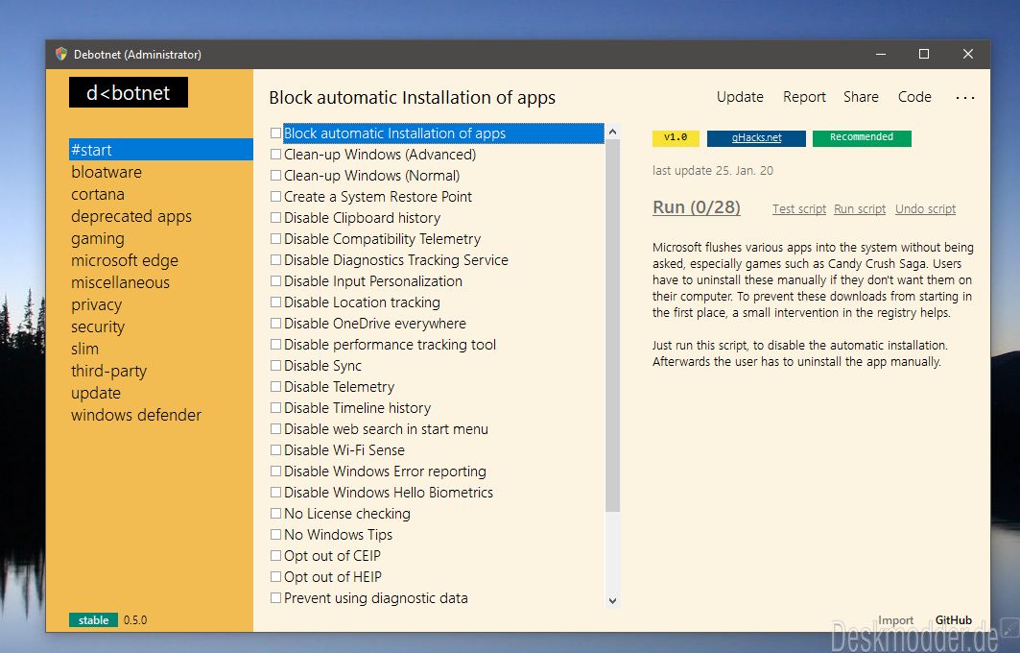1020x653 pixels.
Task: Select 'Disable Telemetry' list entry text
Action: point(339,387)
